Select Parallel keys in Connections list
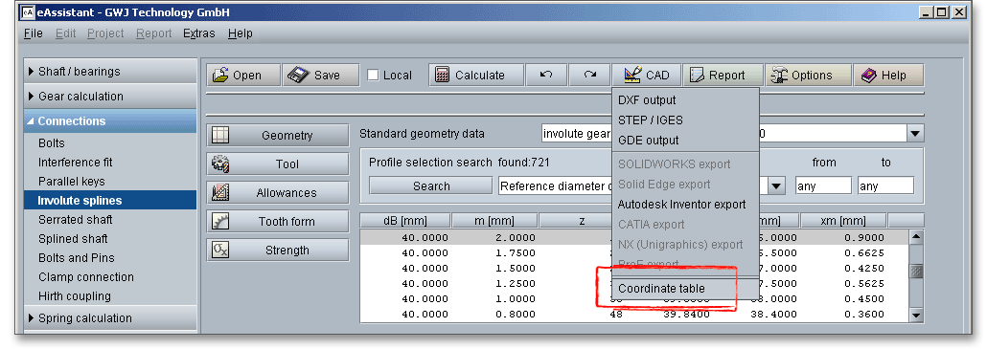This screenshot has width=987, height=349. tap(72, 182)
